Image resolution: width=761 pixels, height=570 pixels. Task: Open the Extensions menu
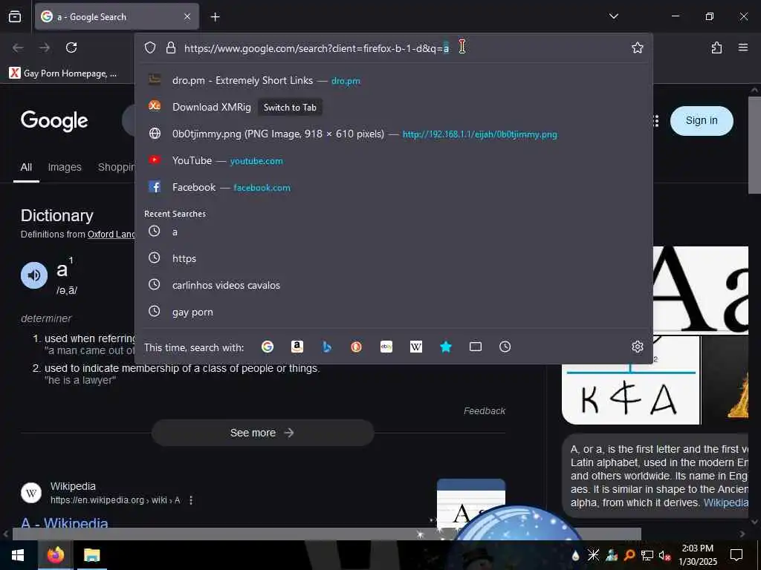716,47
